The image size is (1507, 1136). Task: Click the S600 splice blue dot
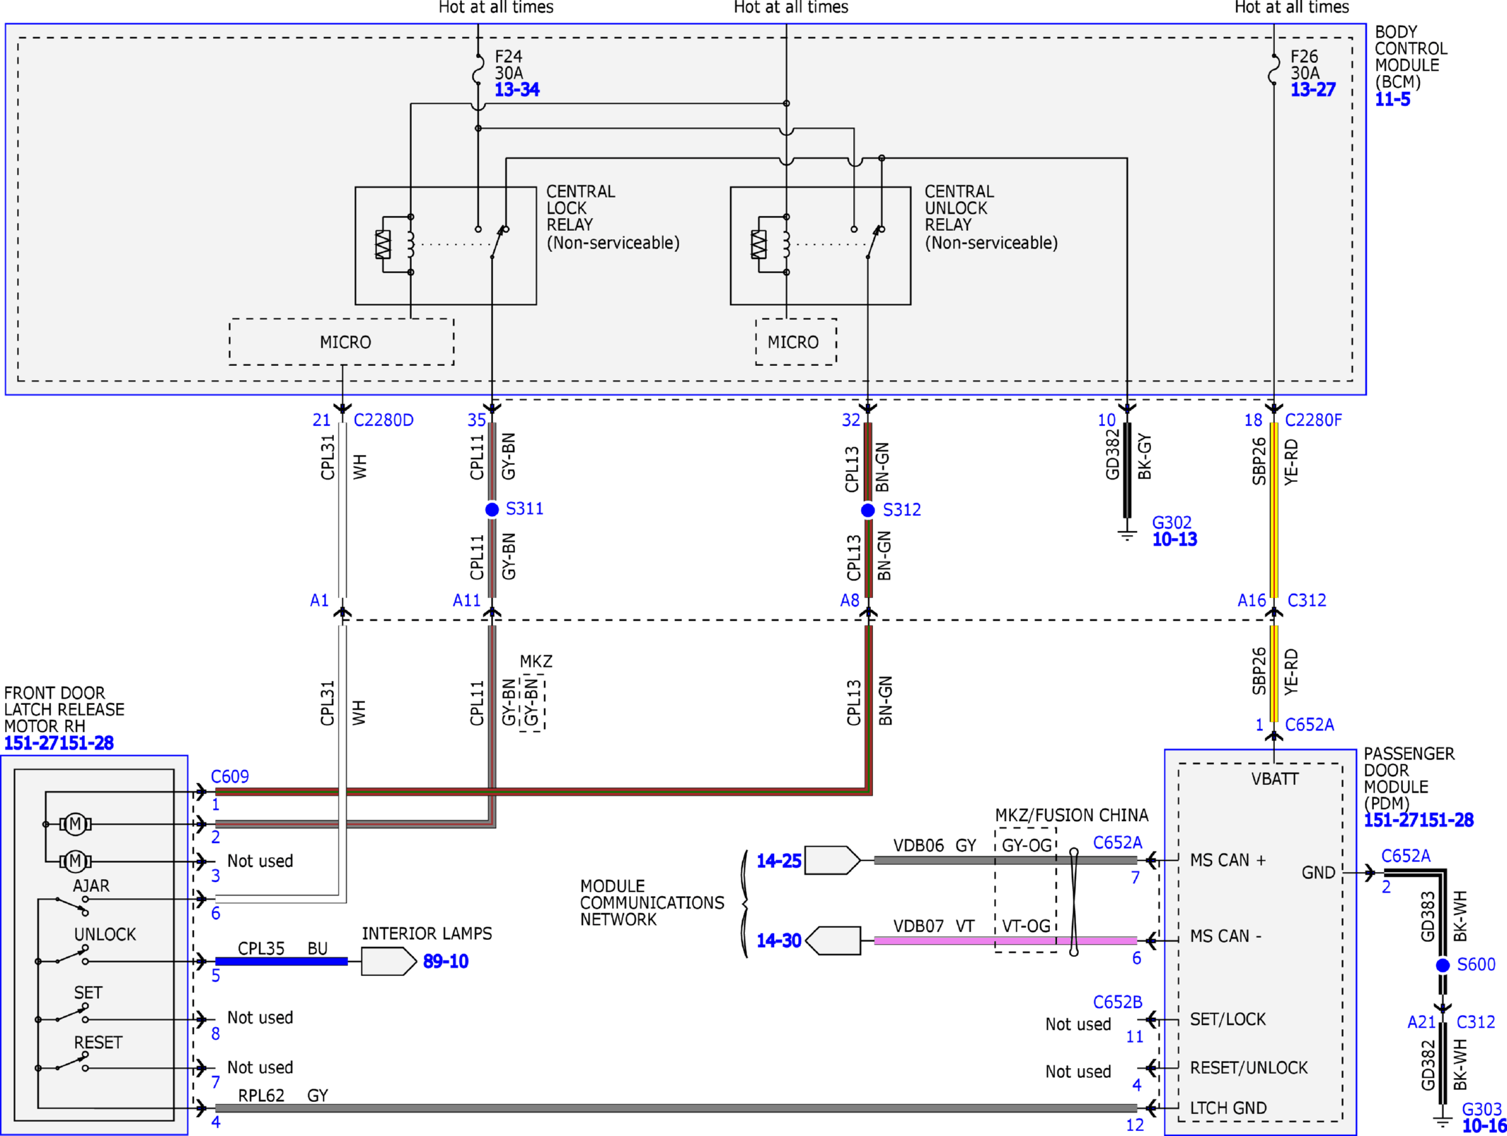point(1443,965)
